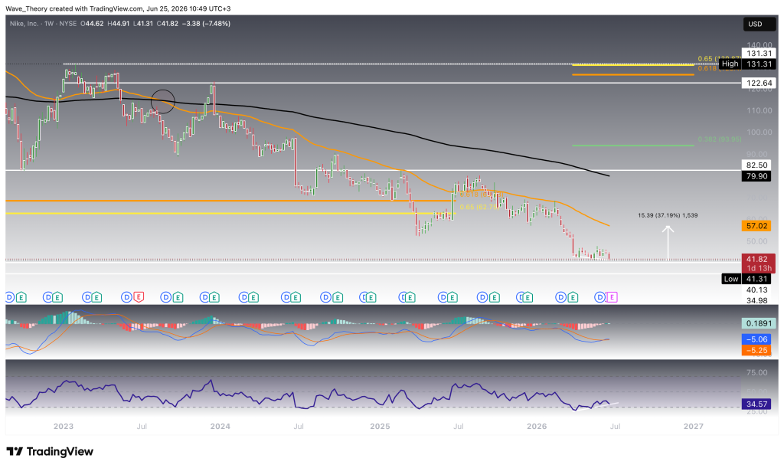784x468 pixels.
Task: Click the 0.1891 MACD histogram value label
Action: click(x=759, y=323)
